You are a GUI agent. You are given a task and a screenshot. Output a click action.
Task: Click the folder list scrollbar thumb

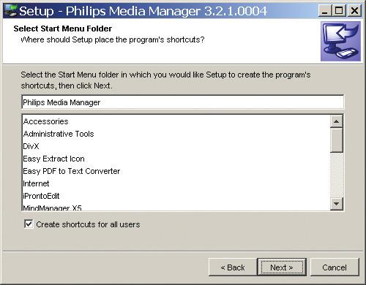337,140
